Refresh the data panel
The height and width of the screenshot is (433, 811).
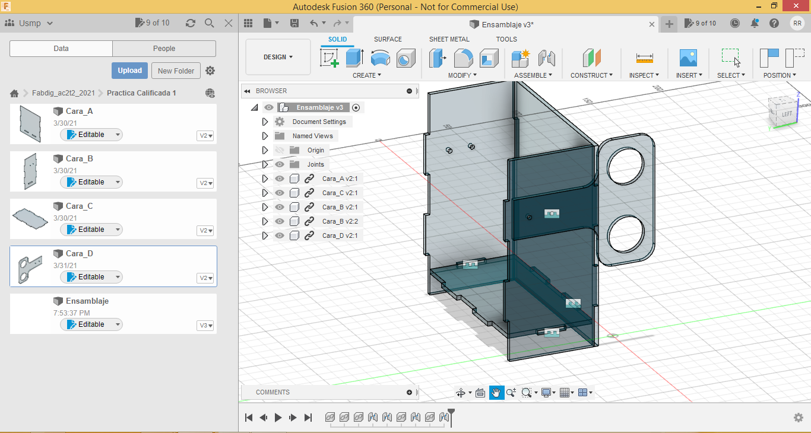coord(190,23)
